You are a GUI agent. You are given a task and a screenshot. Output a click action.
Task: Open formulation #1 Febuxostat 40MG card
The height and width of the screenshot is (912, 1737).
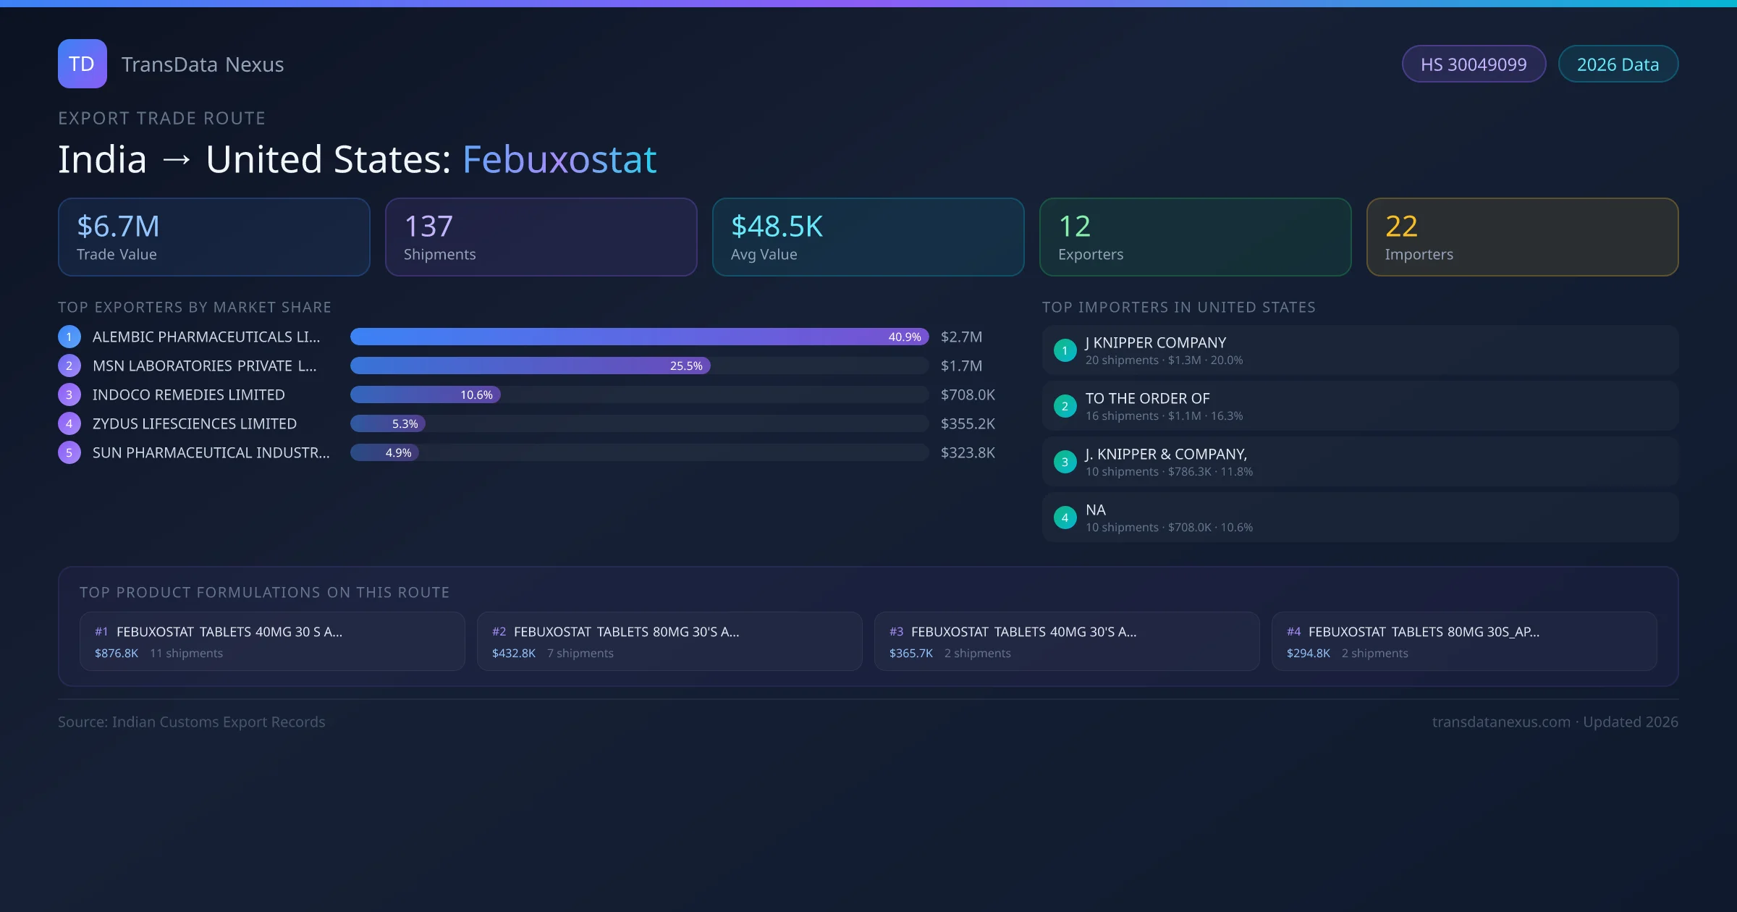click(x=272, y=641)
